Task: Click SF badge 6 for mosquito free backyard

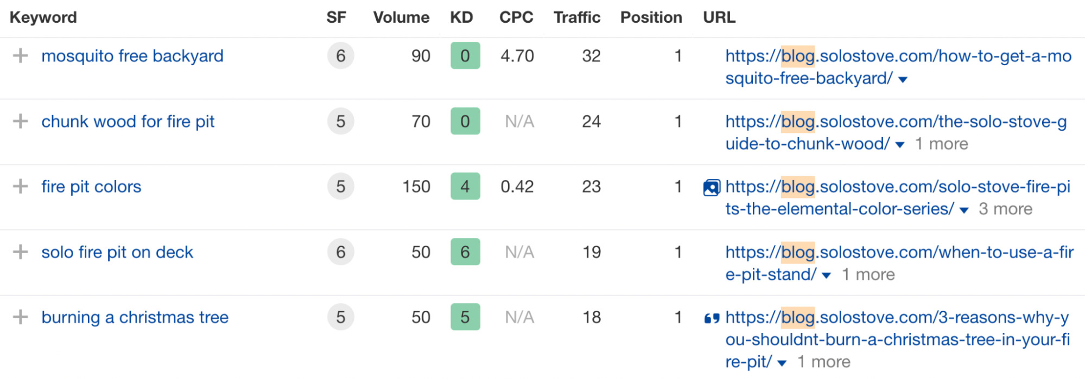Action: [340, 56]
